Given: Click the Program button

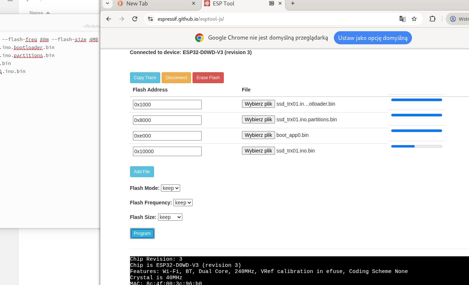Looking at the screenshot, I should point(142,233).
